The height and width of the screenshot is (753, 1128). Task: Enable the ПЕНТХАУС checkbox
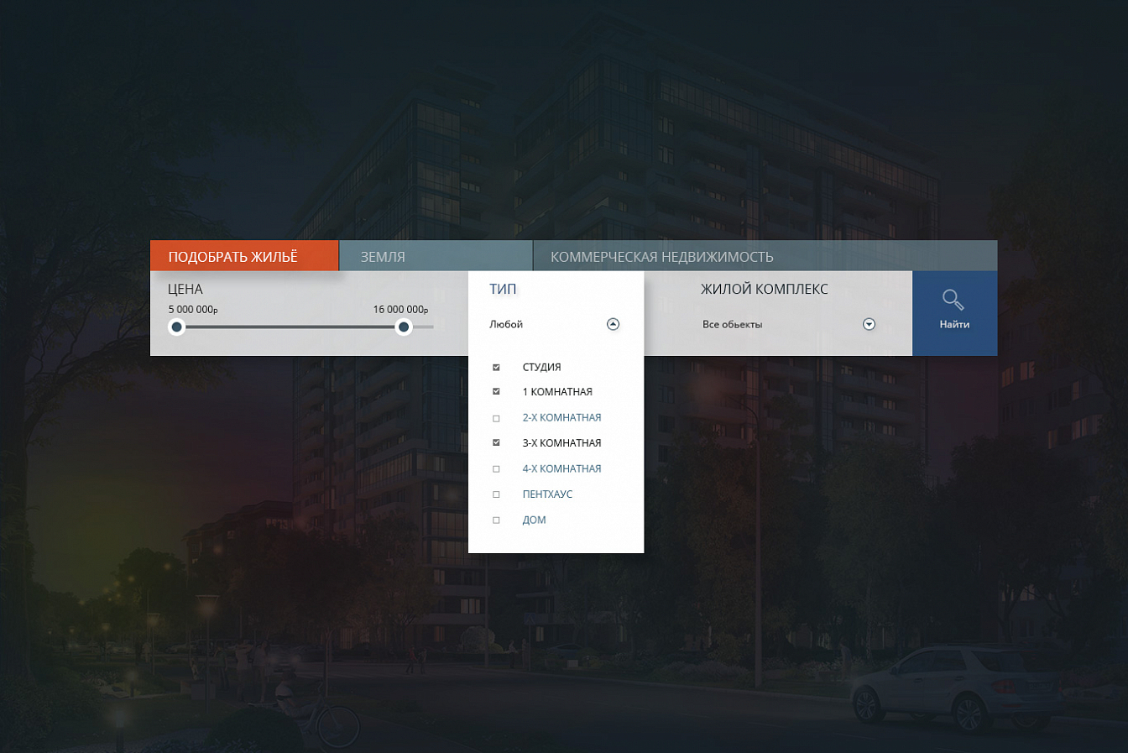click(x=496, y=494)
